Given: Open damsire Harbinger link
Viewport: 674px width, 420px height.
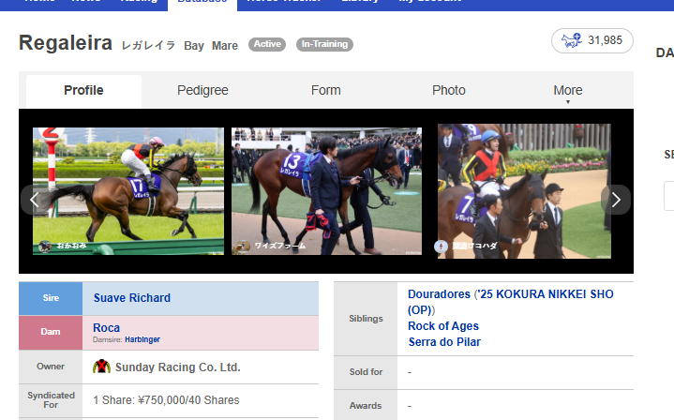Looking at the screenshot, I should point(142,339).
